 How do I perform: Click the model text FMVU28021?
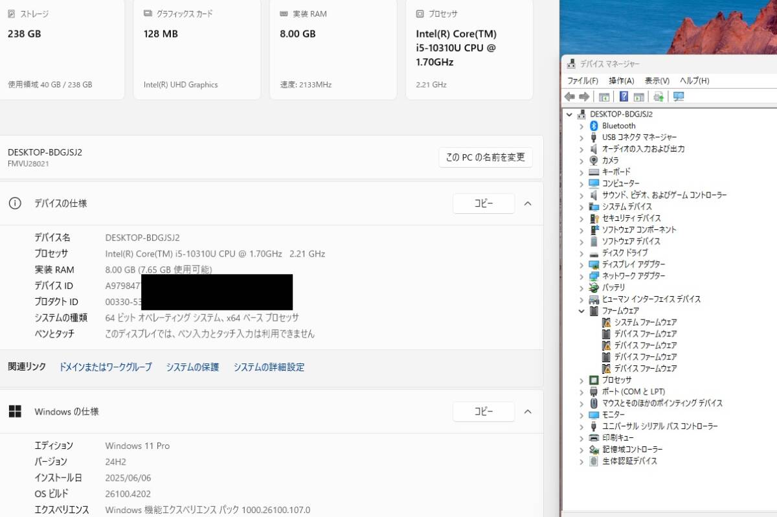[28, 164]
